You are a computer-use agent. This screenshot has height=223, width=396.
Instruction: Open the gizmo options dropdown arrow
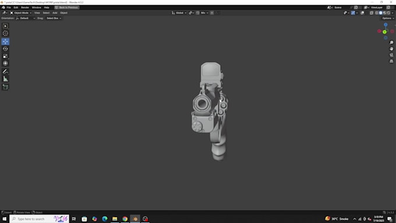point(357,13)
